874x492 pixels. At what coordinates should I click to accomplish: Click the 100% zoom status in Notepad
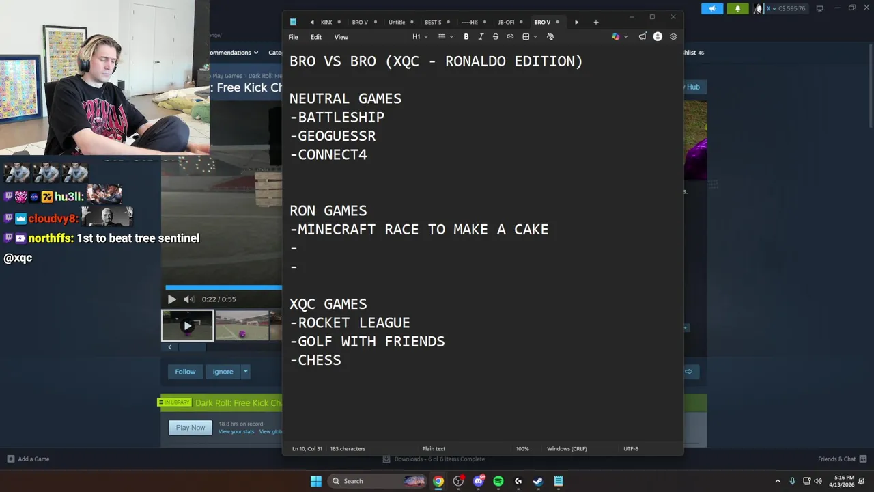click(x=522, y=449)
